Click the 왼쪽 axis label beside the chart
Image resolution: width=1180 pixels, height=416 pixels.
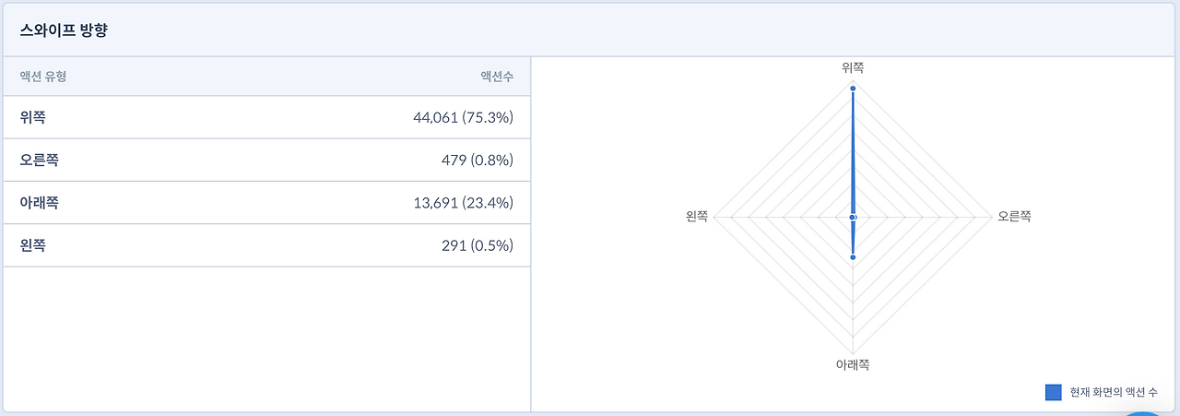tap(697, 217)
